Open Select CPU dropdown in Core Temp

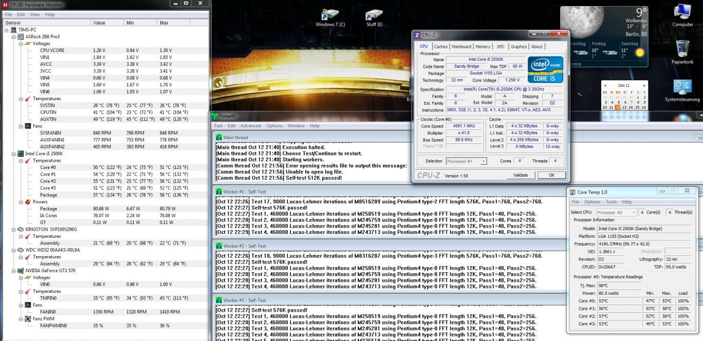tap(617, 212)
